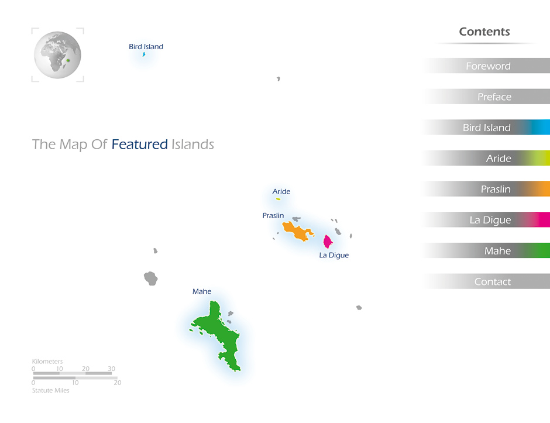Image resolution: width=550 pixels, height=423 pixels.
Task: Select the small yellow Aride island shape
Action: point(278,199)
